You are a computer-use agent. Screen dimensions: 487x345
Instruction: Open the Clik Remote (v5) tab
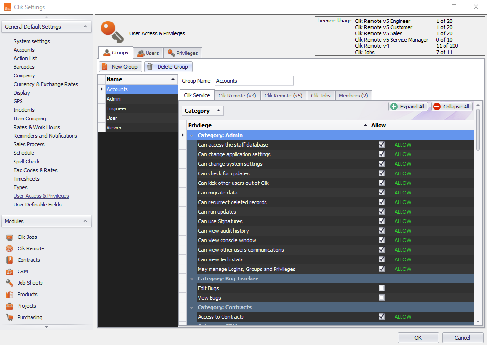(284, 96)
